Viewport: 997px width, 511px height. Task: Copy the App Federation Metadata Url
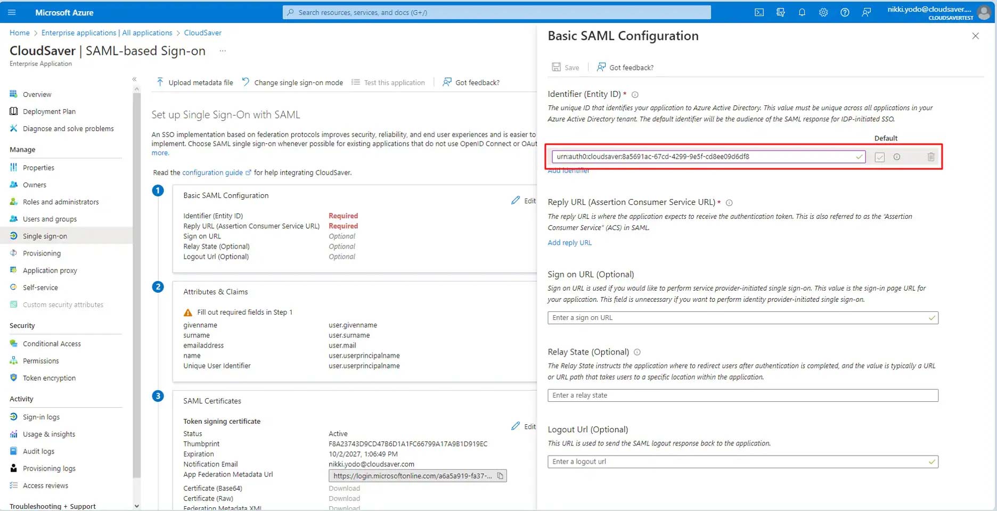click(x=500, y=476)
